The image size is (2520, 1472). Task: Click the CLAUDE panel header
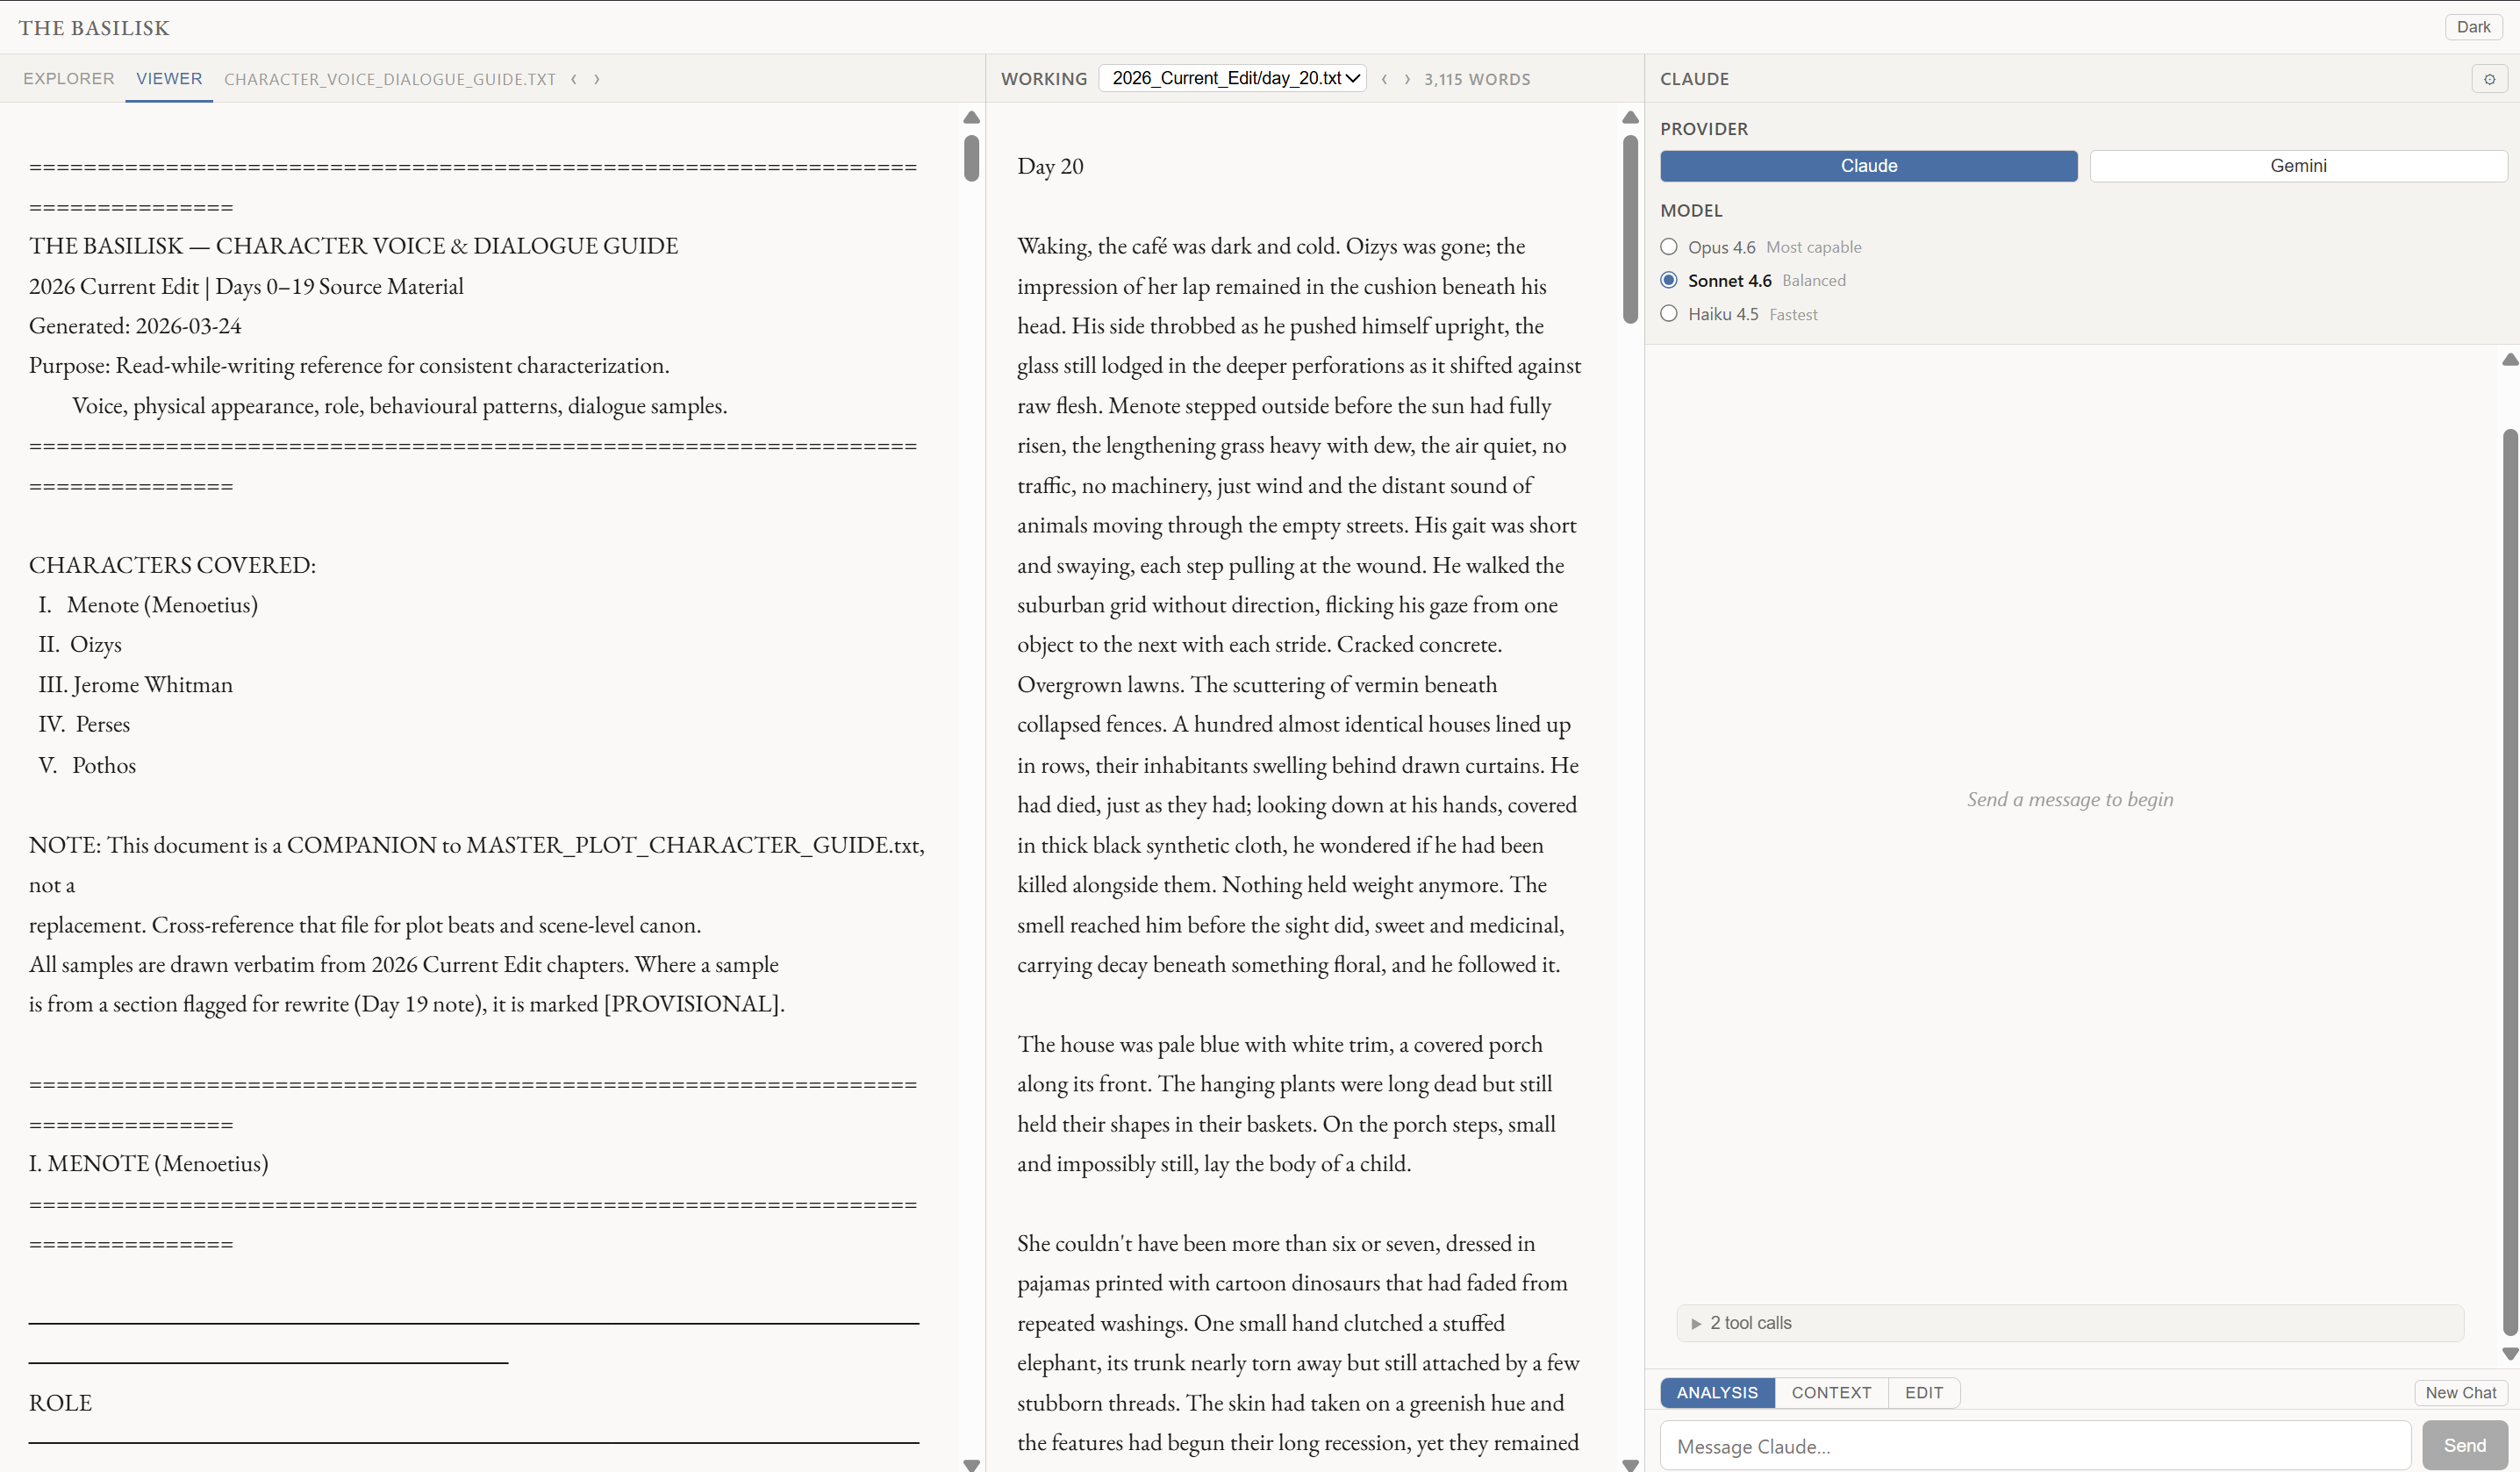point(1694,79)
